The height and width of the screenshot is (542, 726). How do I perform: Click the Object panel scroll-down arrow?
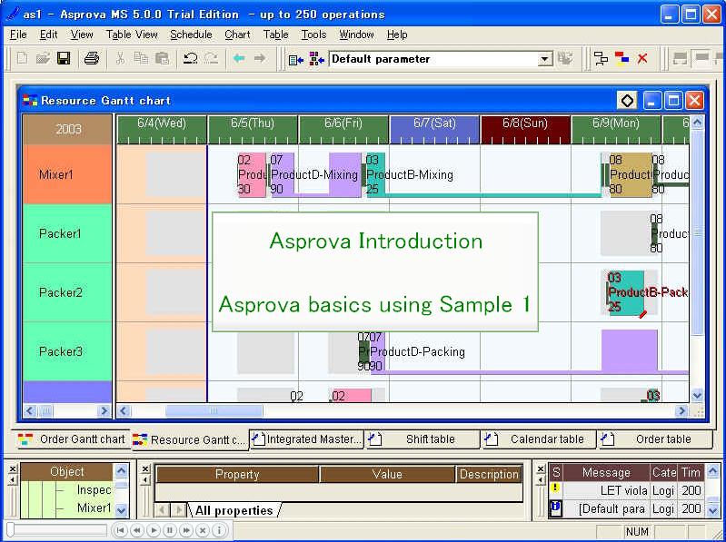[121, 510]
